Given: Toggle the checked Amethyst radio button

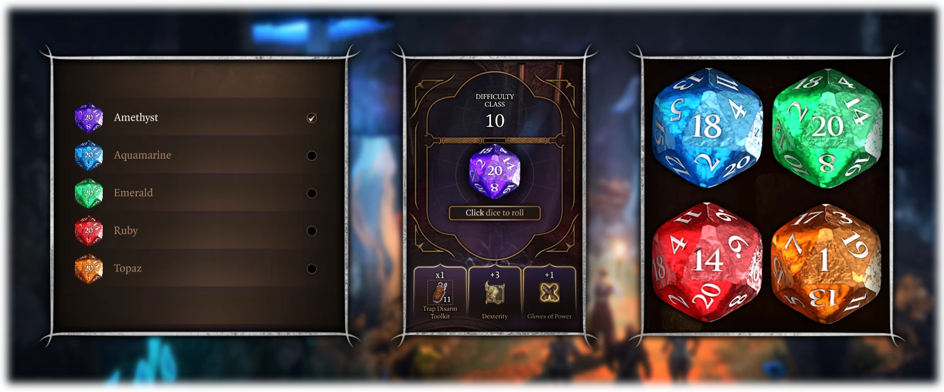Looking at the screenshot, I should (311, 118).
